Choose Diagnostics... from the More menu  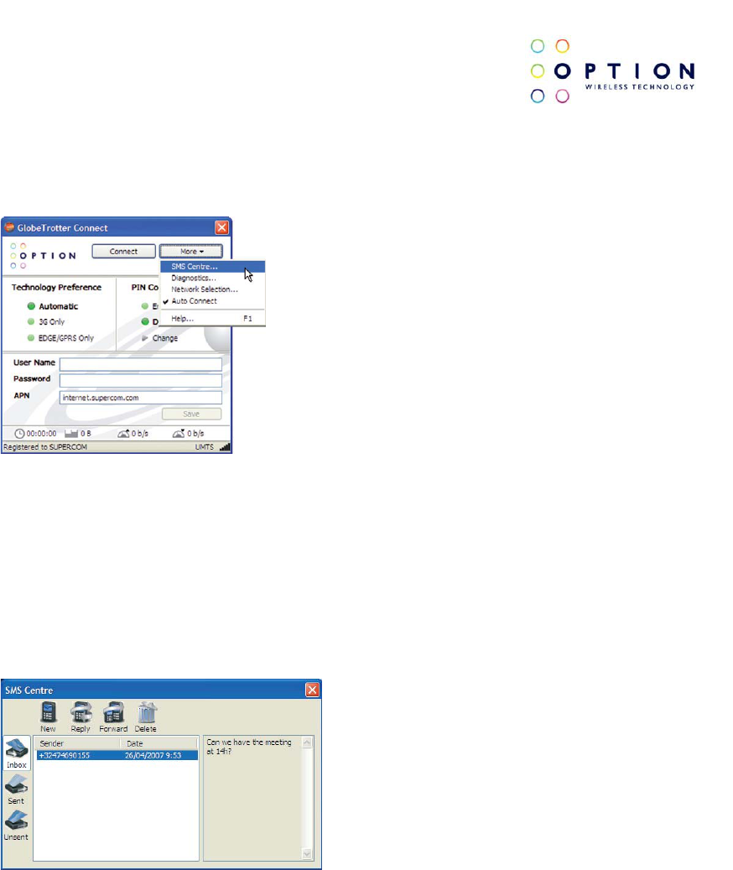point(212,278)
